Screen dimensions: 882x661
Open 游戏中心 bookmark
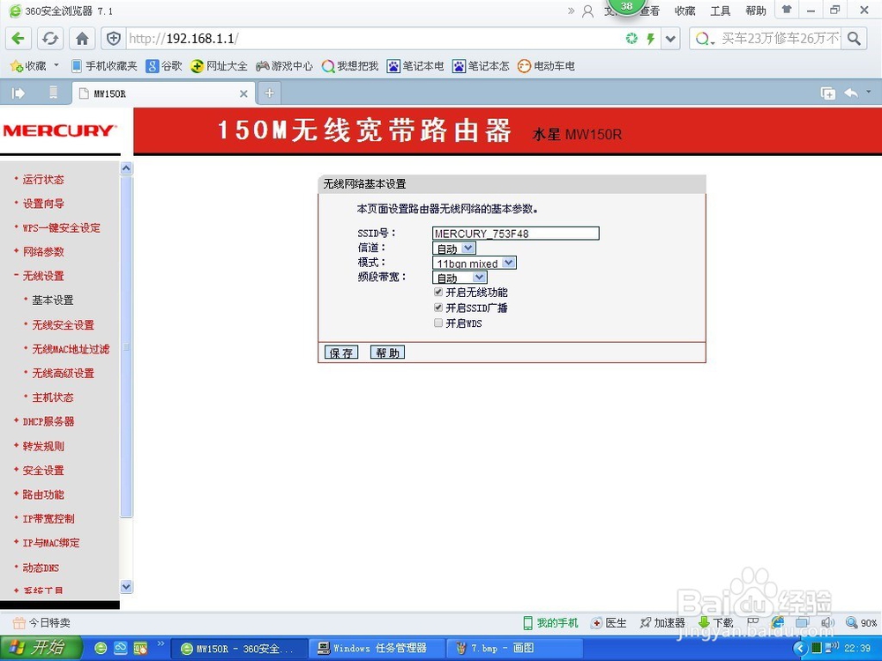point(284,66)
